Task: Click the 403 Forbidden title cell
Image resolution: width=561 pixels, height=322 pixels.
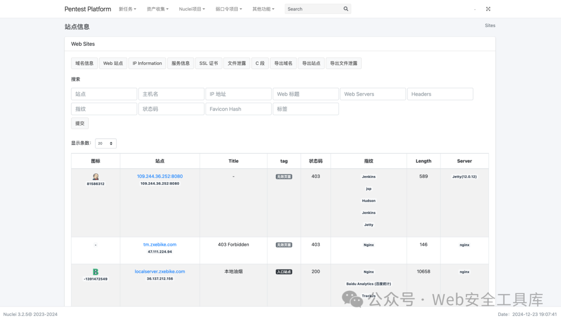Action: pos(234,245)
